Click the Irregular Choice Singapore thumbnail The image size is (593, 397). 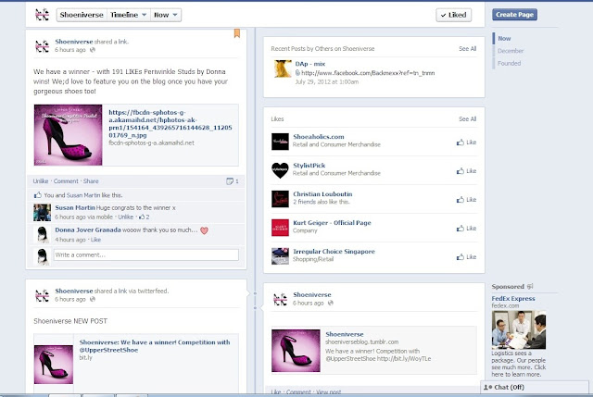click(280, 256)
